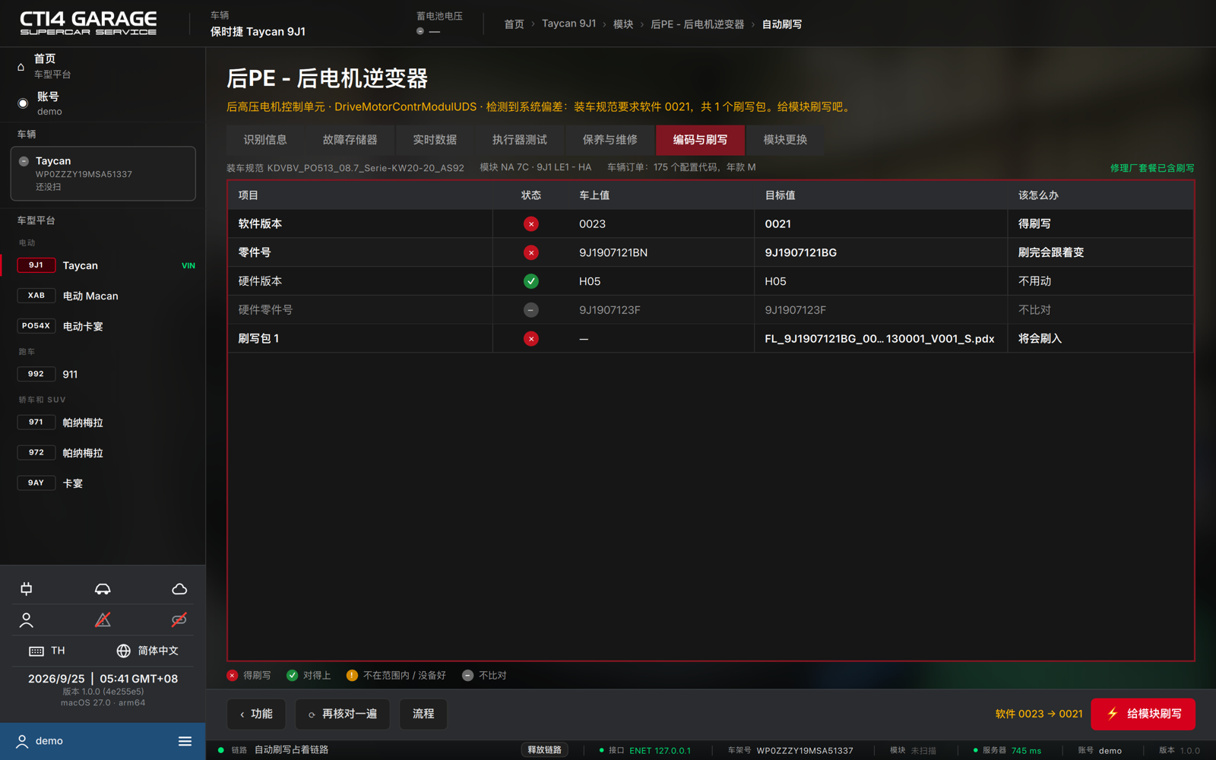Click the CTI4 GARAGE logo
The width and height of the screenshot is (1216, 760).
88,23
